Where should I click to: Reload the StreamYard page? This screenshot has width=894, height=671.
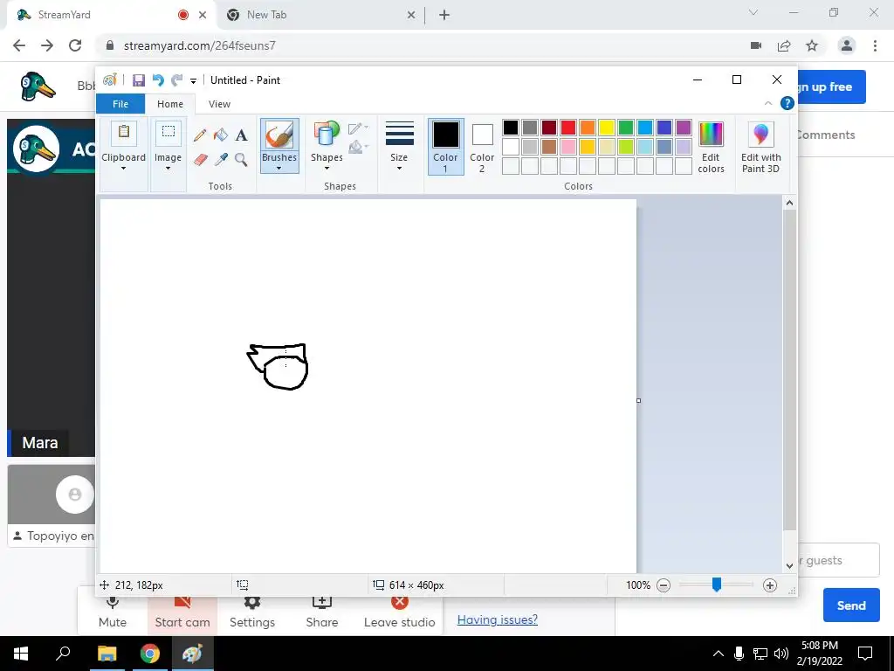pyautogui.click(x=75, y=45)
